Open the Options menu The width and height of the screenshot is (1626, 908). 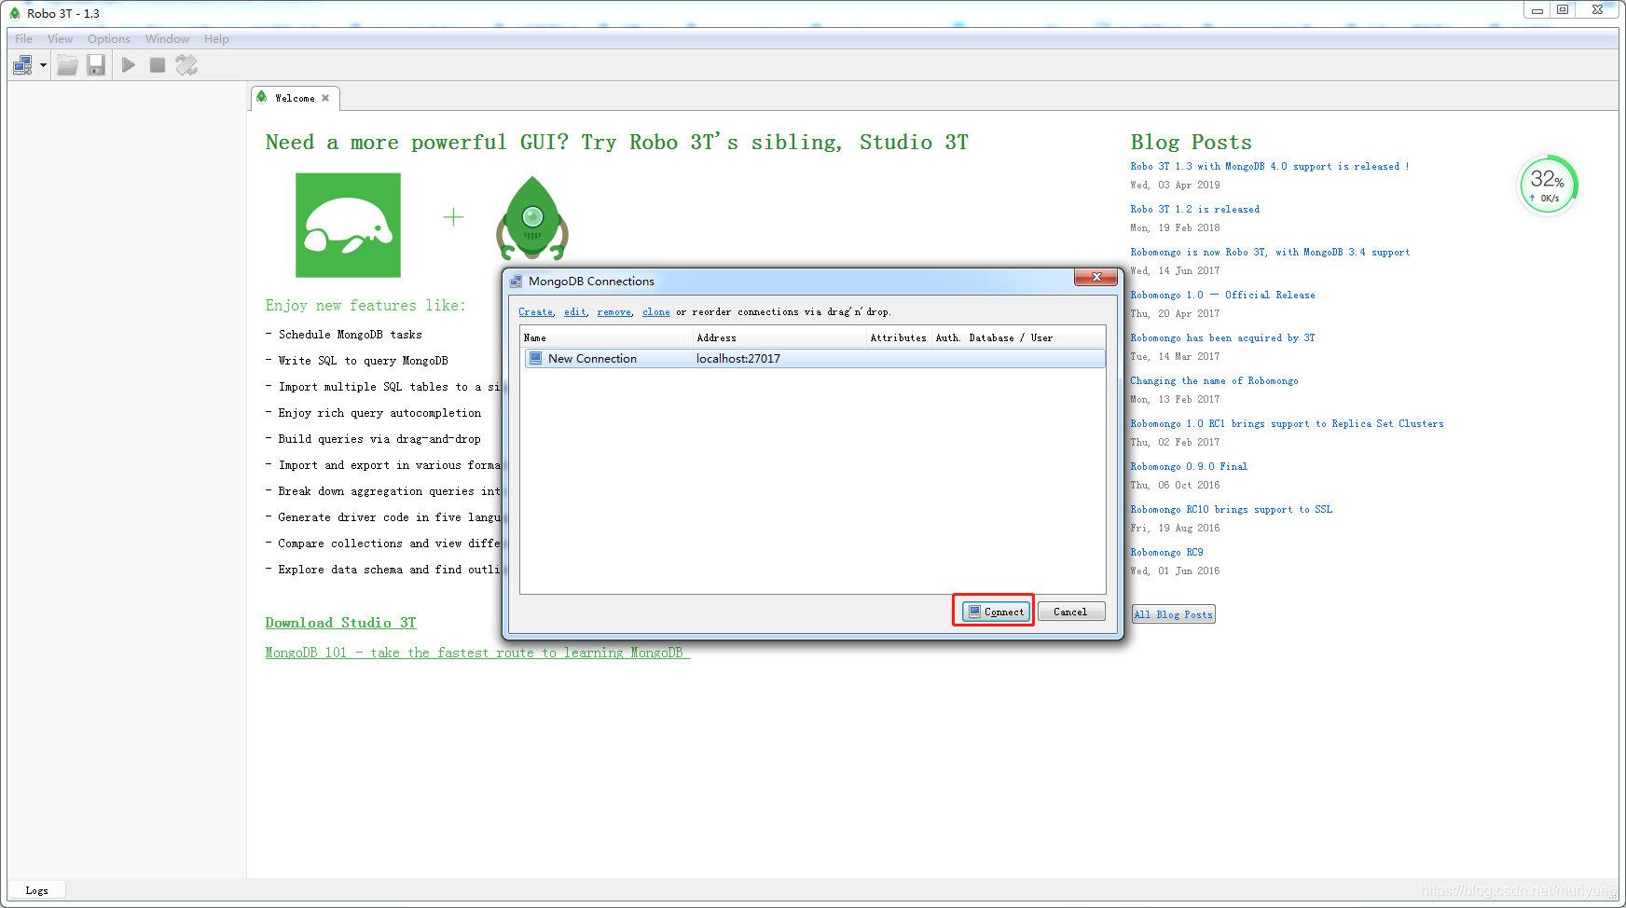(x=109, y=39)
